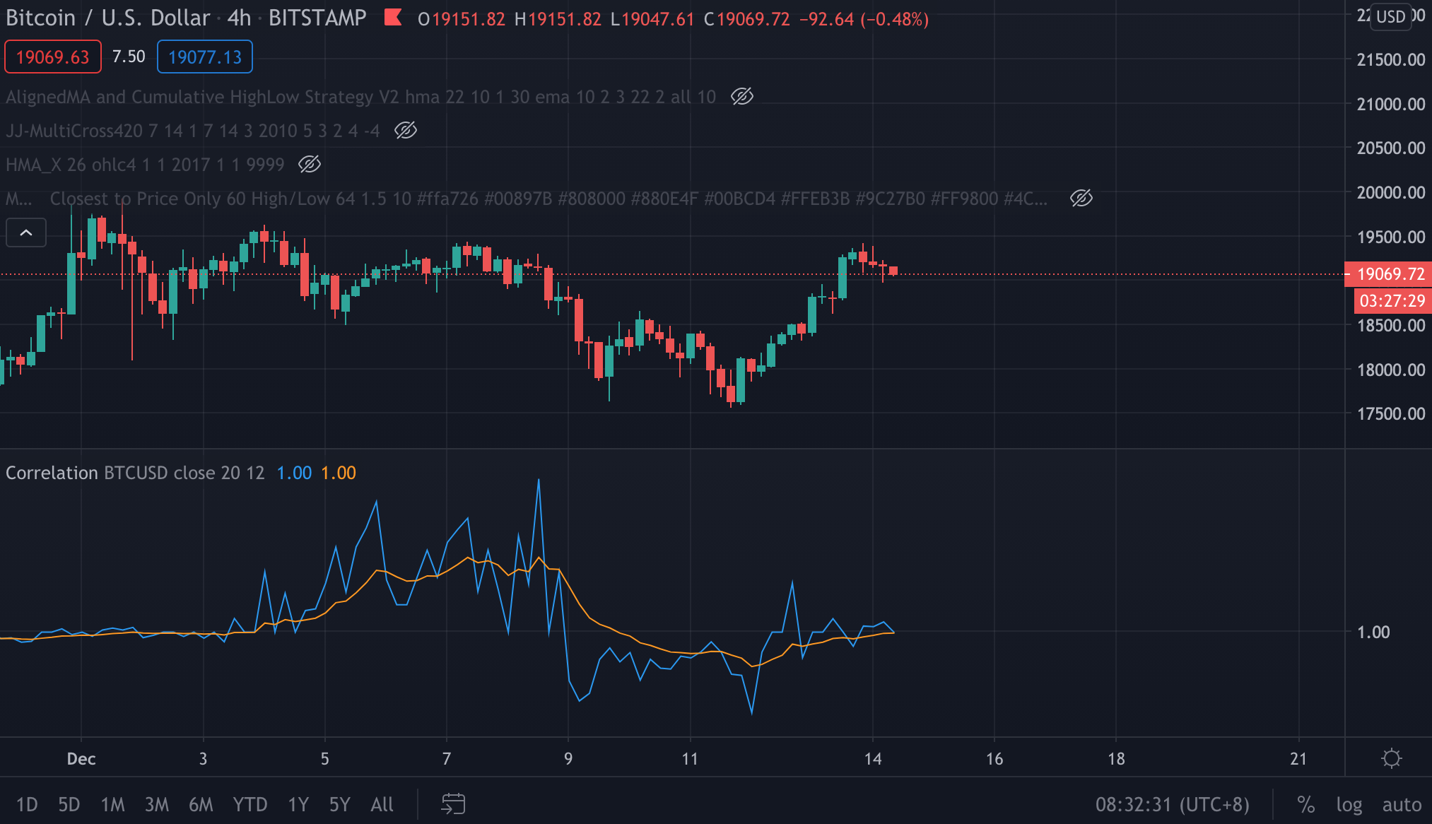Collapse the indicator legend with chevron
The width and height of the screenshot is (1432, 824).
26,233
